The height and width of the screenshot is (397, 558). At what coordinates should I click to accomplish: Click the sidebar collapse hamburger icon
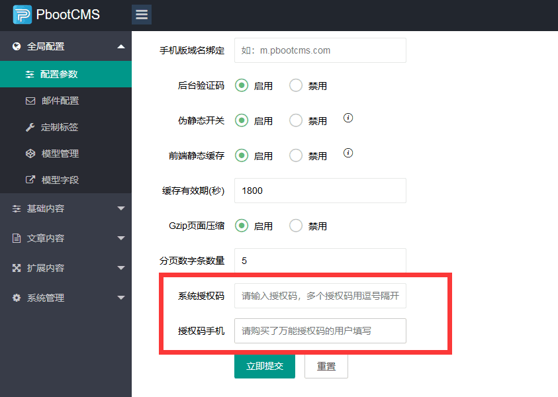click(x=141, y=14)
